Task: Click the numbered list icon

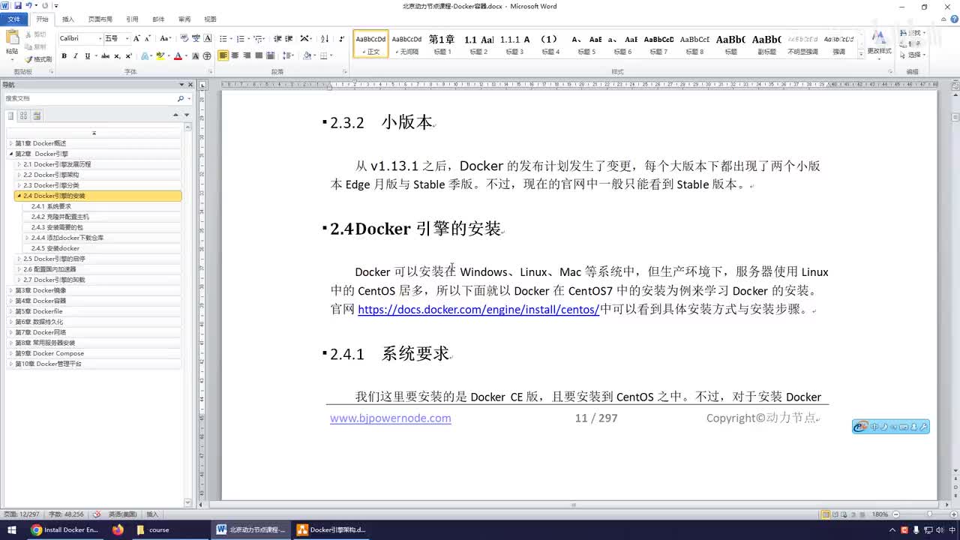Action: click(x=241, y=38)
